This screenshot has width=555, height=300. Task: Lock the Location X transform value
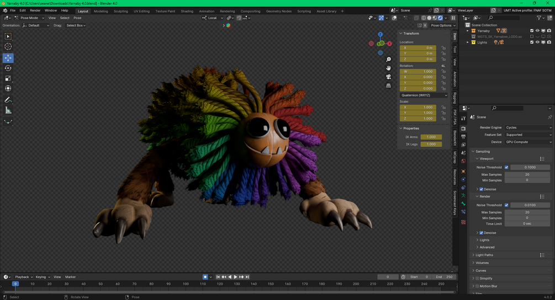pos(443,48)
